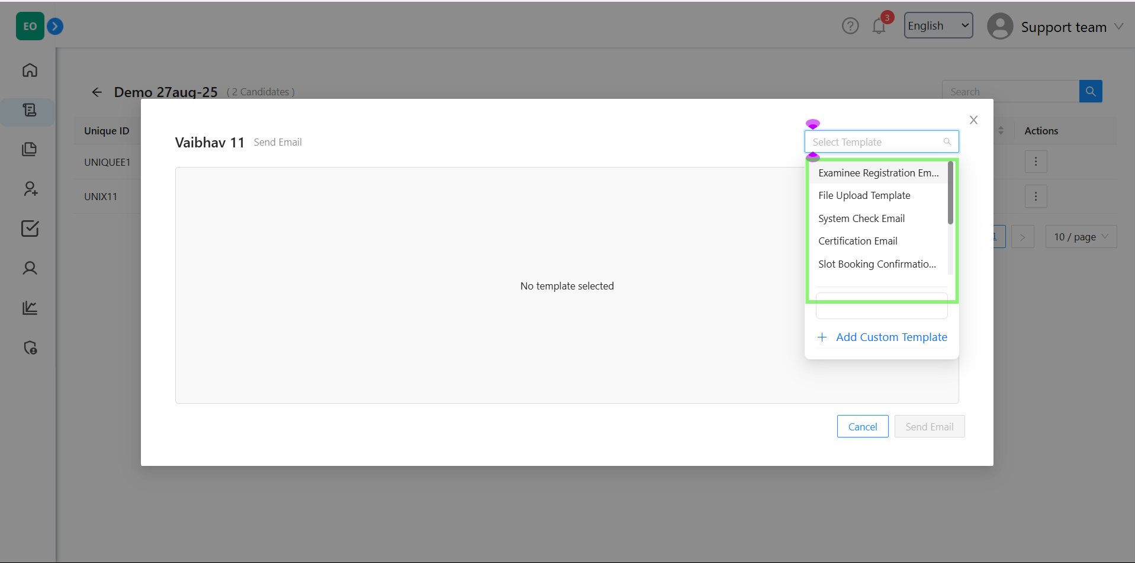Close the Send Email dialog

pos(973,120)
